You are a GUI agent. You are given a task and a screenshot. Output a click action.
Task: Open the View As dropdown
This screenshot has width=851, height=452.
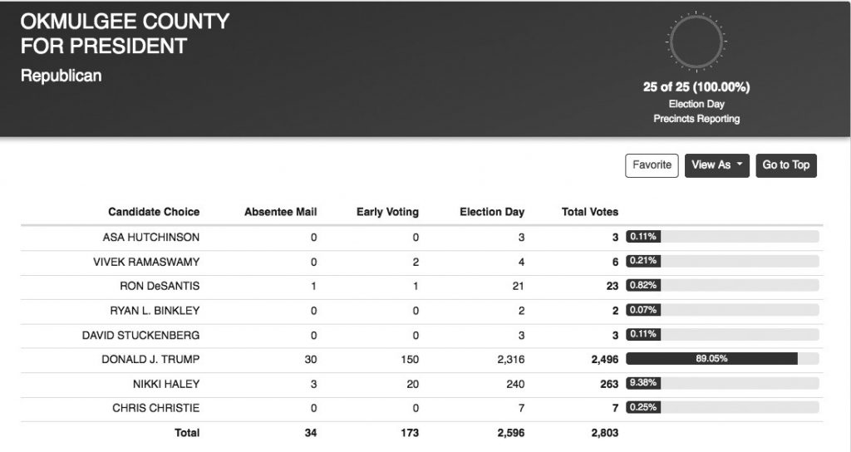point(717,165)
